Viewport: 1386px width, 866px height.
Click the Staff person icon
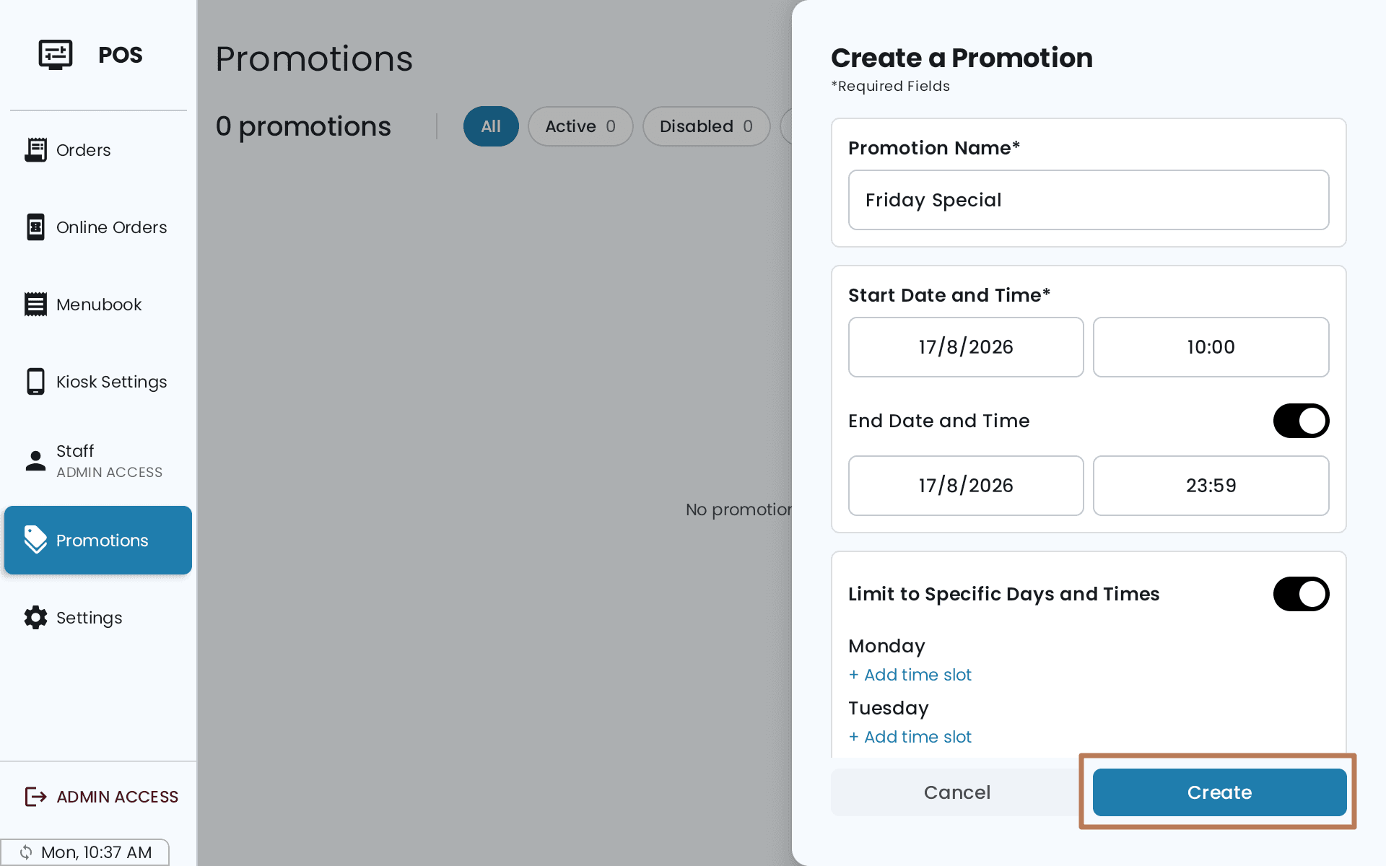pyautogui.click(x=35, y=460)
